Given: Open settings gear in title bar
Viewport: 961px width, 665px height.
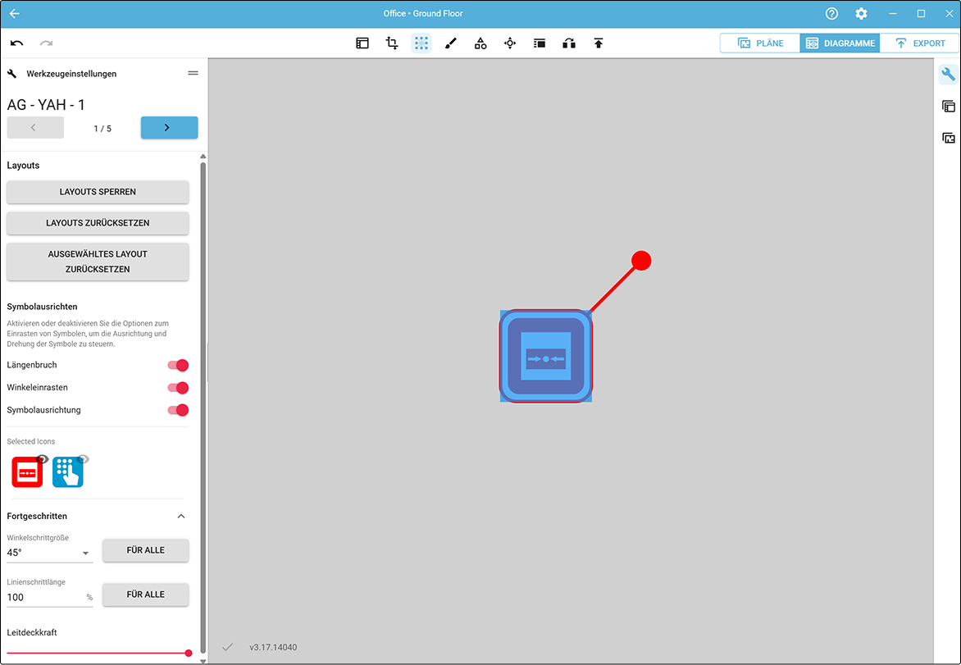Looking at the screenshot, I should point(861,13).
